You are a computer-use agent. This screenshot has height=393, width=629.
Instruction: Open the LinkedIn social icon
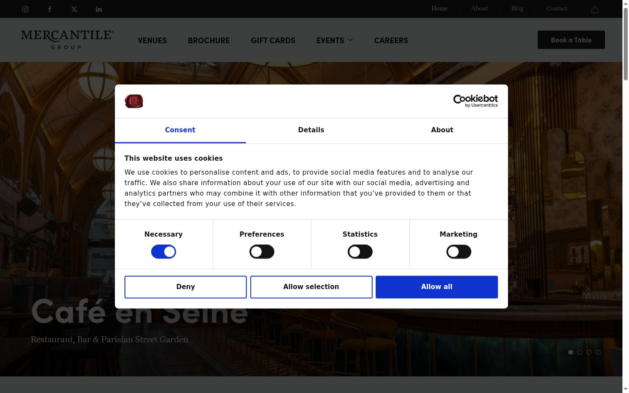click(99, 9)
